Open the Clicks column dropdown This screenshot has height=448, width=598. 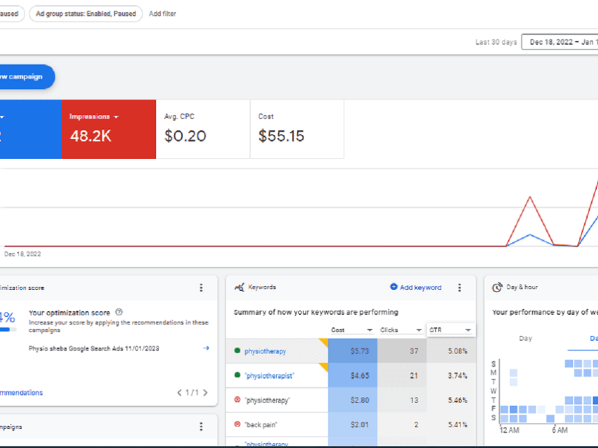(x=401, y=330)
